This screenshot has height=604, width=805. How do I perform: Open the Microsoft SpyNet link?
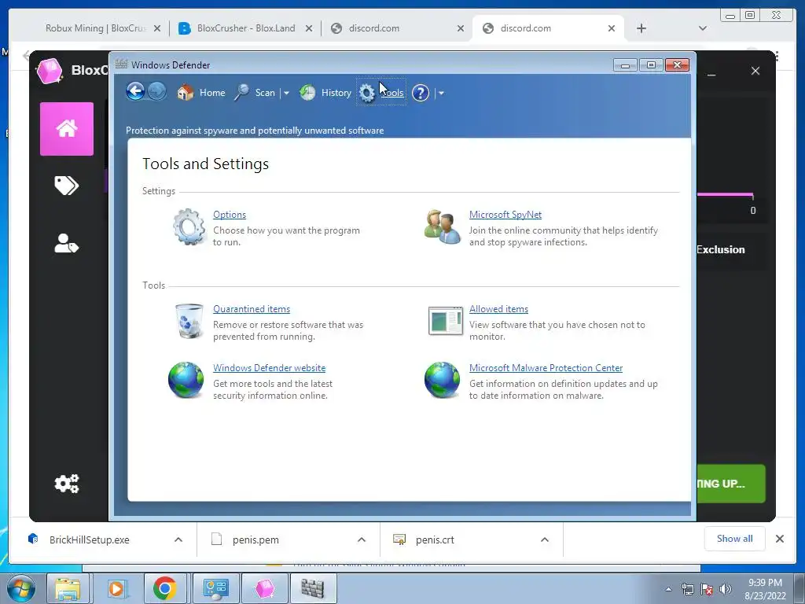505,215
